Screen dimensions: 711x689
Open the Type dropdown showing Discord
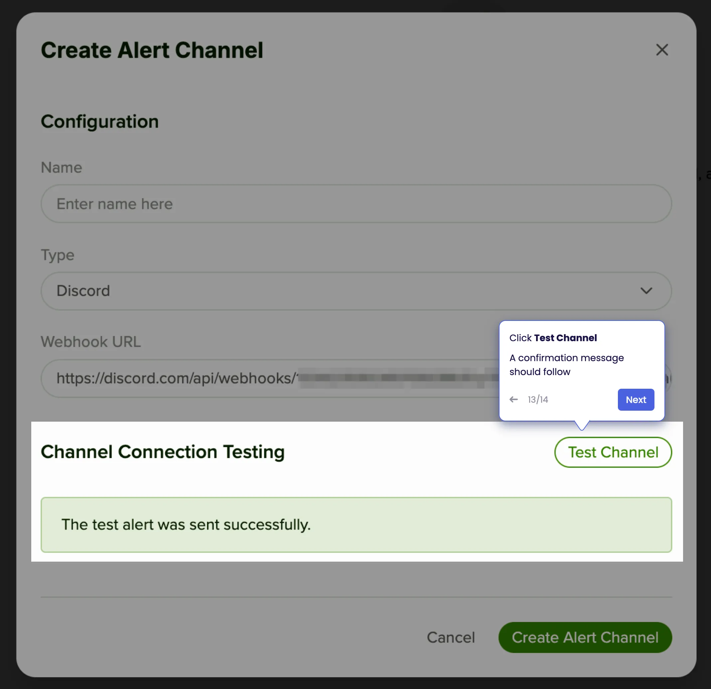pyautogui.click(x=356, y=291)
